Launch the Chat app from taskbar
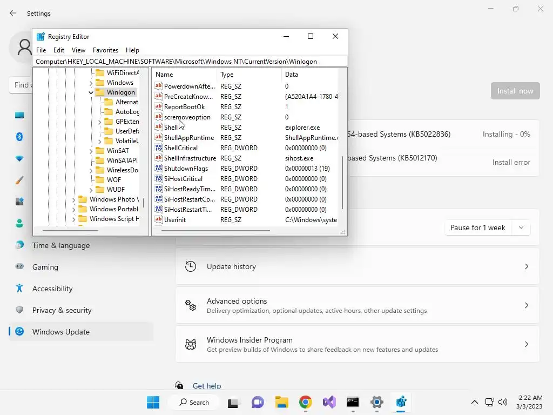This screenshot has width=553, height=415. 258,402
